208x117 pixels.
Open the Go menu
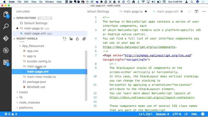click(x=41, y=2)
